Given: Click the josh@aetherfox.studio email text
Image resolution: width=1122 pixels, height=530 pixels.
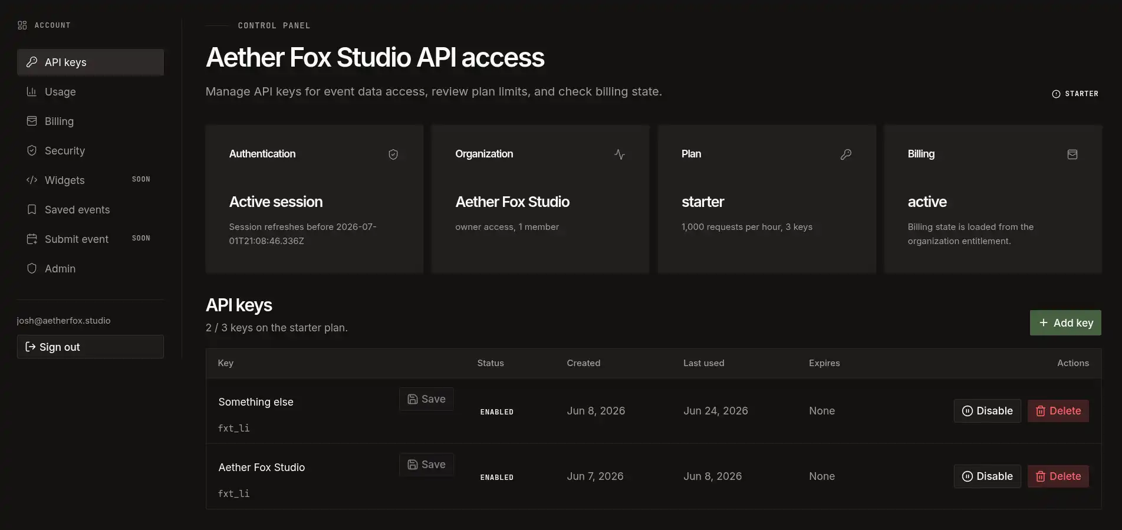Looking at the screenshot, I should tap(64, 321).
